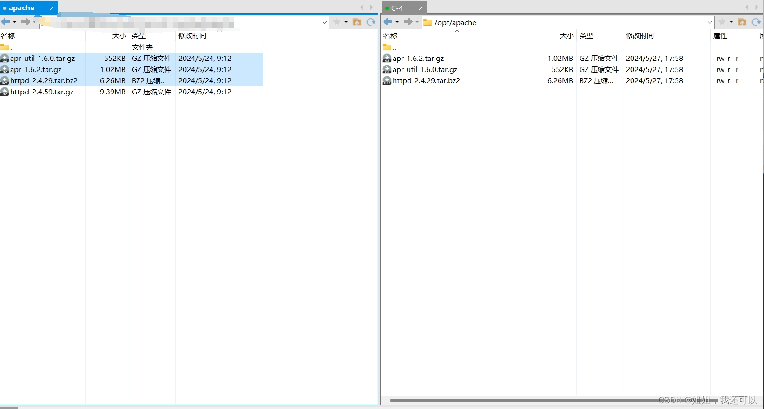This screenshot has width=764, height=409.
Task: Close the apache tab
Action: [52, 8]
